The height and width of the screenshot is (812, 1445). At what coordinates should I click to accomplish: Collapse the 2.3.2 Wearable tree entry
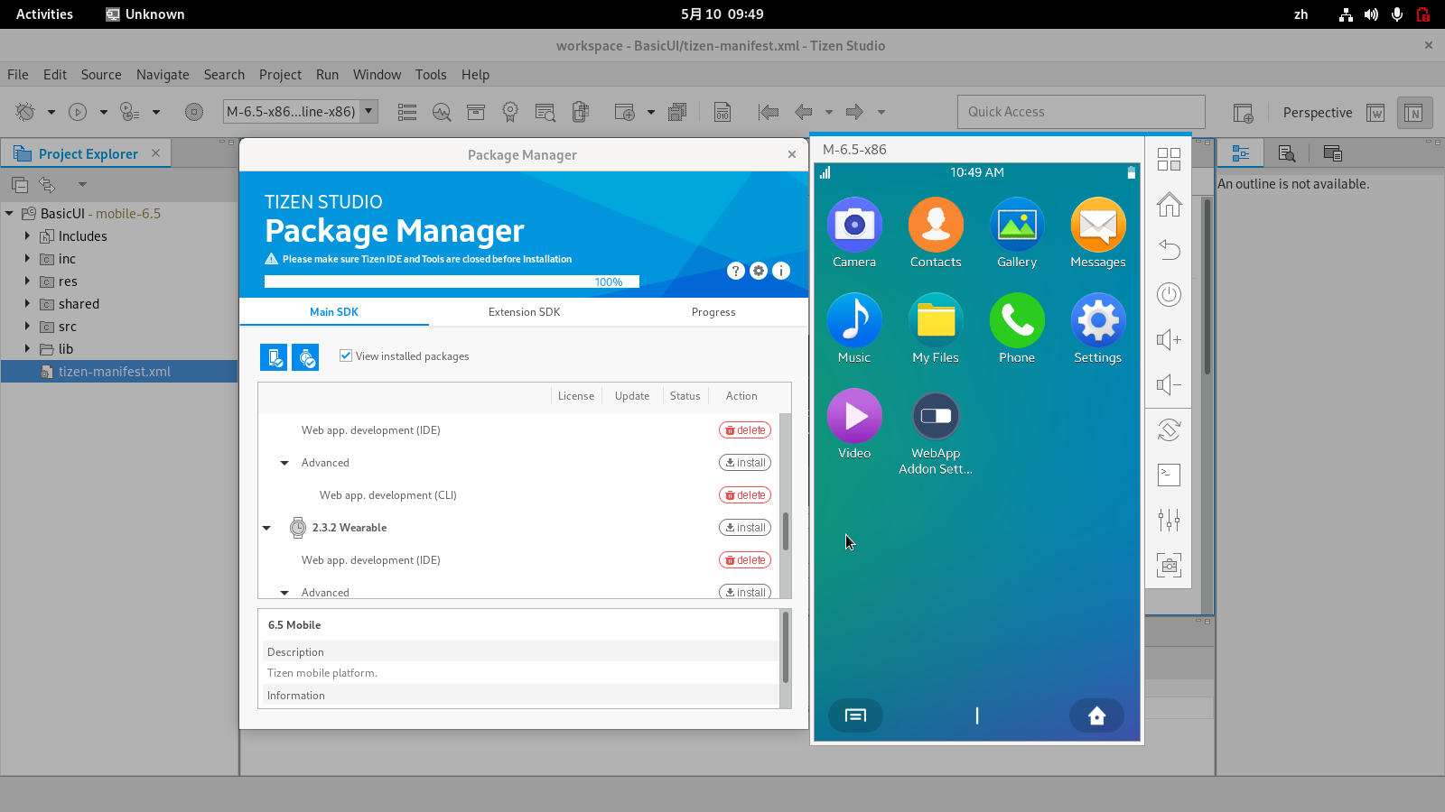pos(267,528)
